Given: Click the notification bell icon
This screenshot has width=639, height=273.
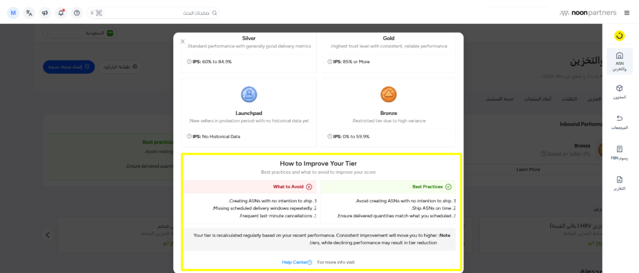Looking at the screenshot, I should [61, 13].
